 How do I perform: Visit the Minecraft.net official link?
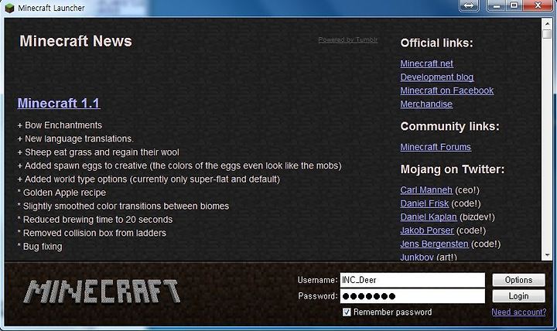click(426, 63)
